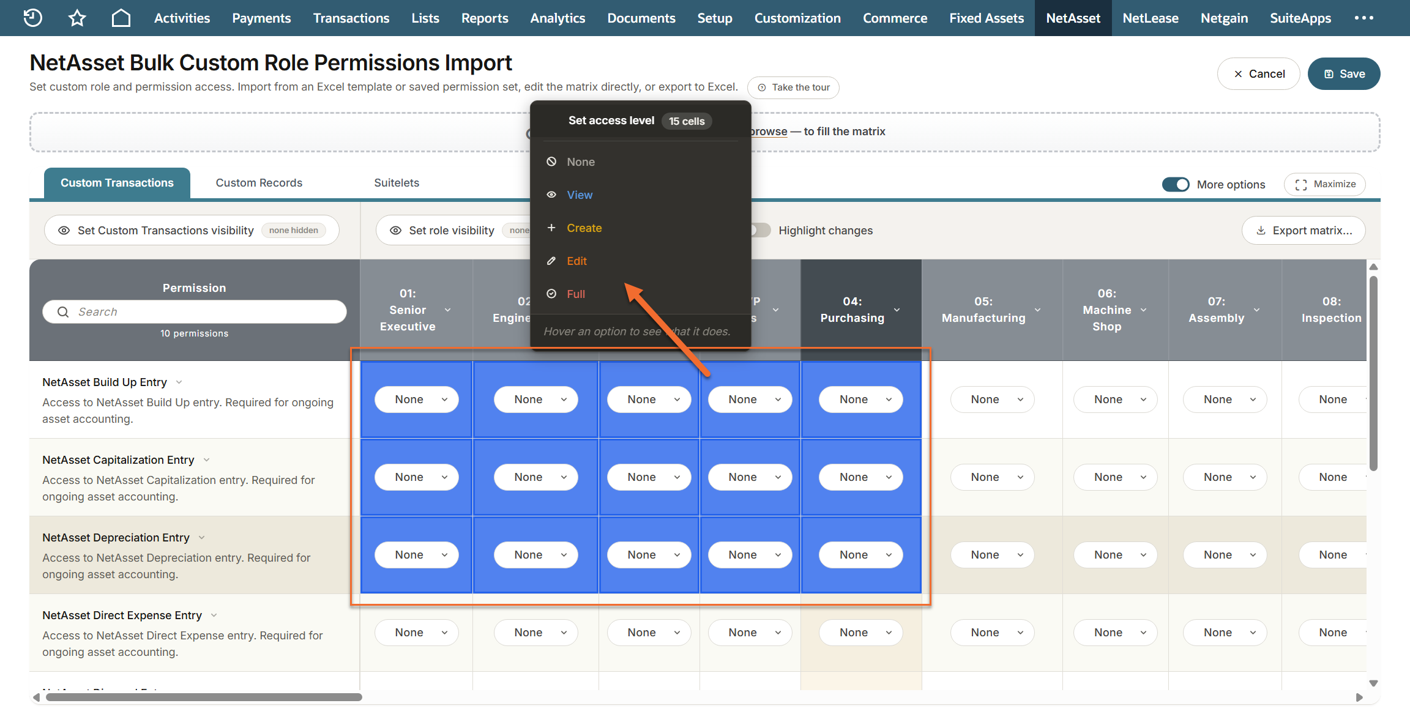The image size is (1410, 725).
Task: Open Build Up Entry dropdown for Senior Executive
Action: [417, 400]
